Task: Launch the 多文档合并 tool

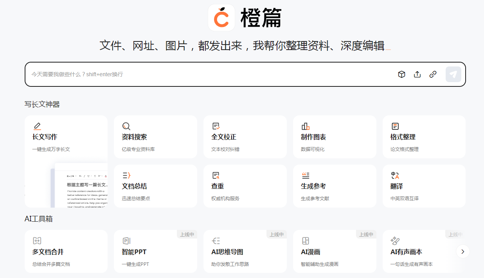Action: [66, 251]
